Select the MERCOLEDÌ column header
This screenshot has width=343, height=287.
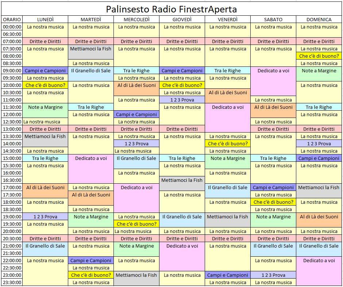pyautogui.click(x=136, y=19)
